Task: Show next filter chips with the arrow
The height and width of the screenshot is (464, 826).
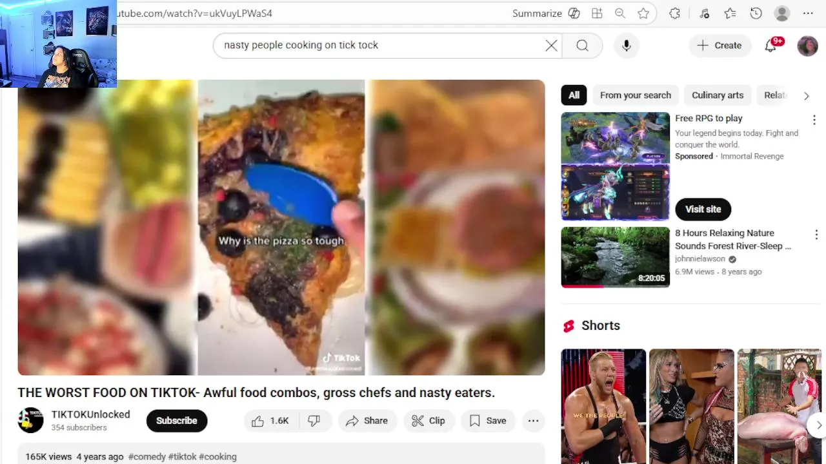Action: click(806, 96)
